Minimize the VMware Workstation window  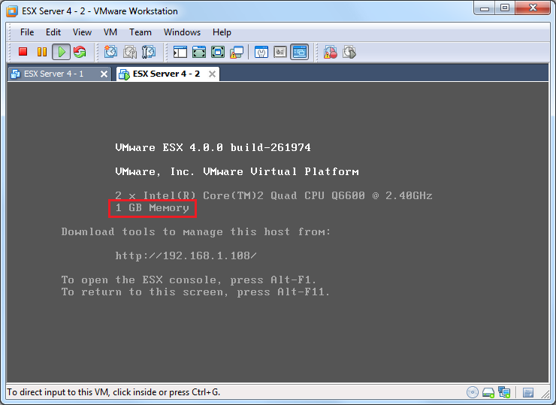point(485,8)
